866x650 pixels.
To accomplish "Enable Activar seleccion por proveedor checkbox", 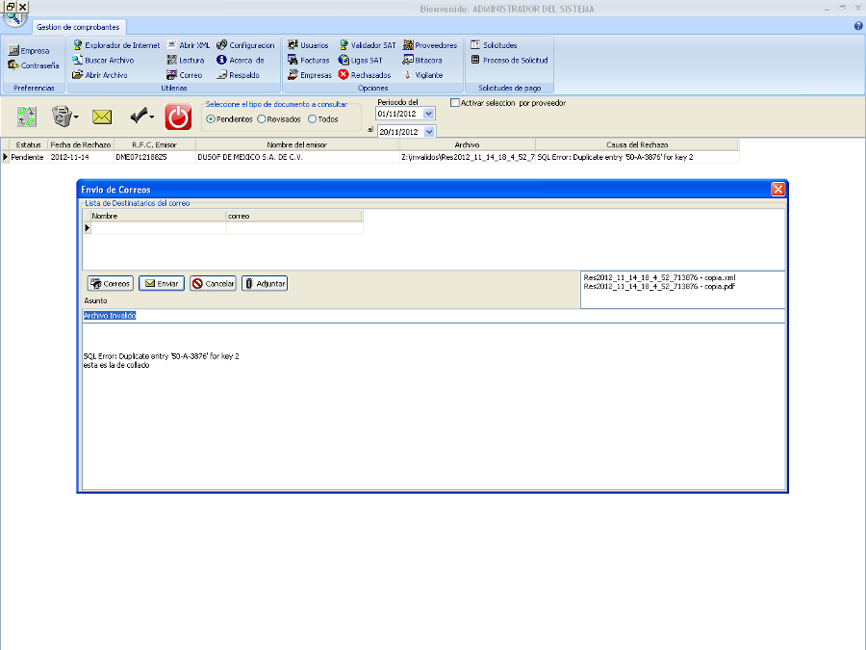I will (x=456, y=103).
